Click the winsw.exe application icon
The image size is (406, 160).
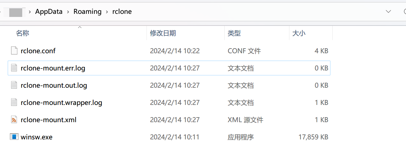click(14, 137)
